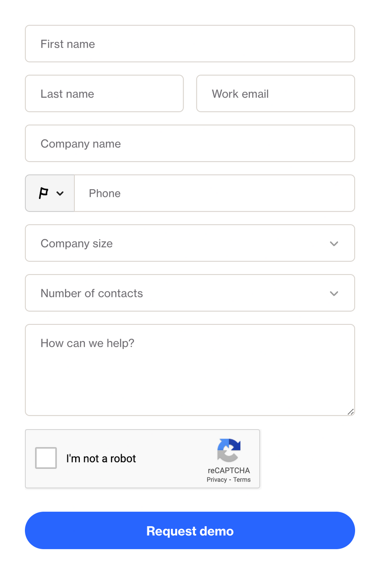Screen dimensions: 380x574
Task: Open the Company size dropdown
Action: pyautogui.click(x=190, y=243)
